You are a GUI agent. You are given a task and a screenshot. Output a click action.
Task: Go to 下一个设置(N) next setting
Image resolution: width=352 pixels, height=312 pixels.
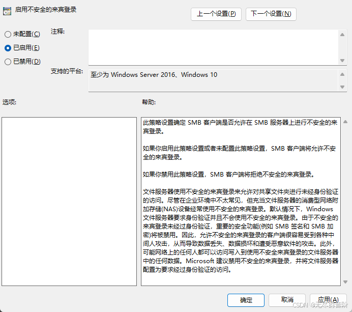271,14
